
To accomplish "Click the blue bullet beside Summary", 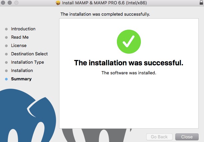I will (6, 79).
